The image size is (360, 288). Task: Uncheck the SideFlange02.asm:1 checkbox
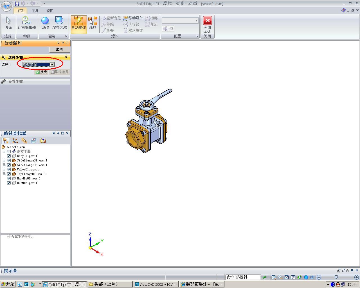click(9, 165)
